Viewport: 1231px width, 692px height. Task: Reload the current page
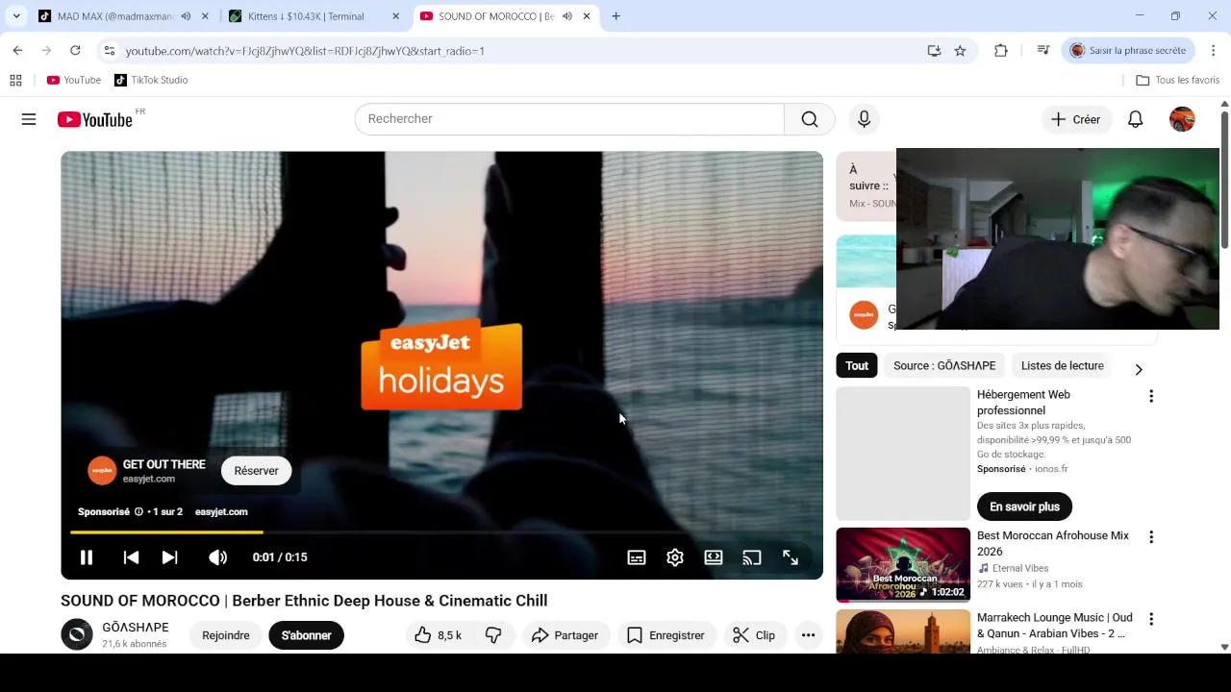coord(75,51)
